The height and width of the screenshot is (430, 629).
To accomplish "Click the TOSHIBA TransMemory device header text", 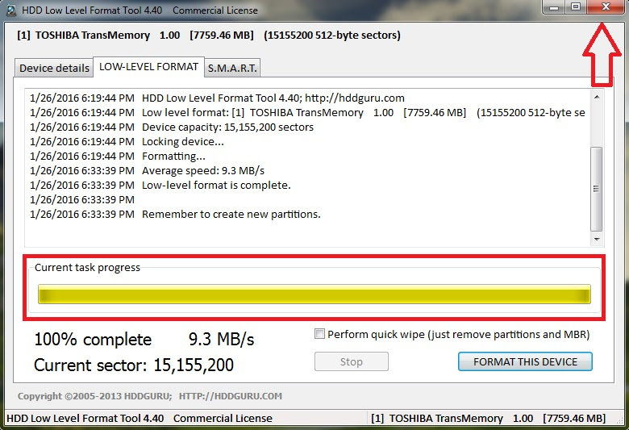I will coord(209,35).
